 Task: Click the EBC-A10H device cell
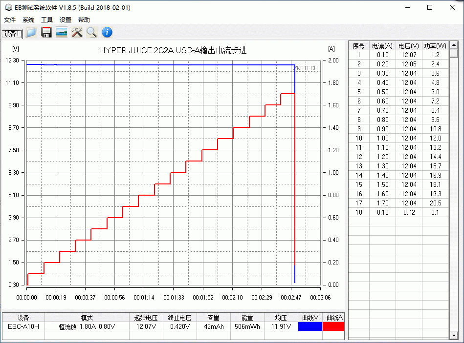point(23,326)
